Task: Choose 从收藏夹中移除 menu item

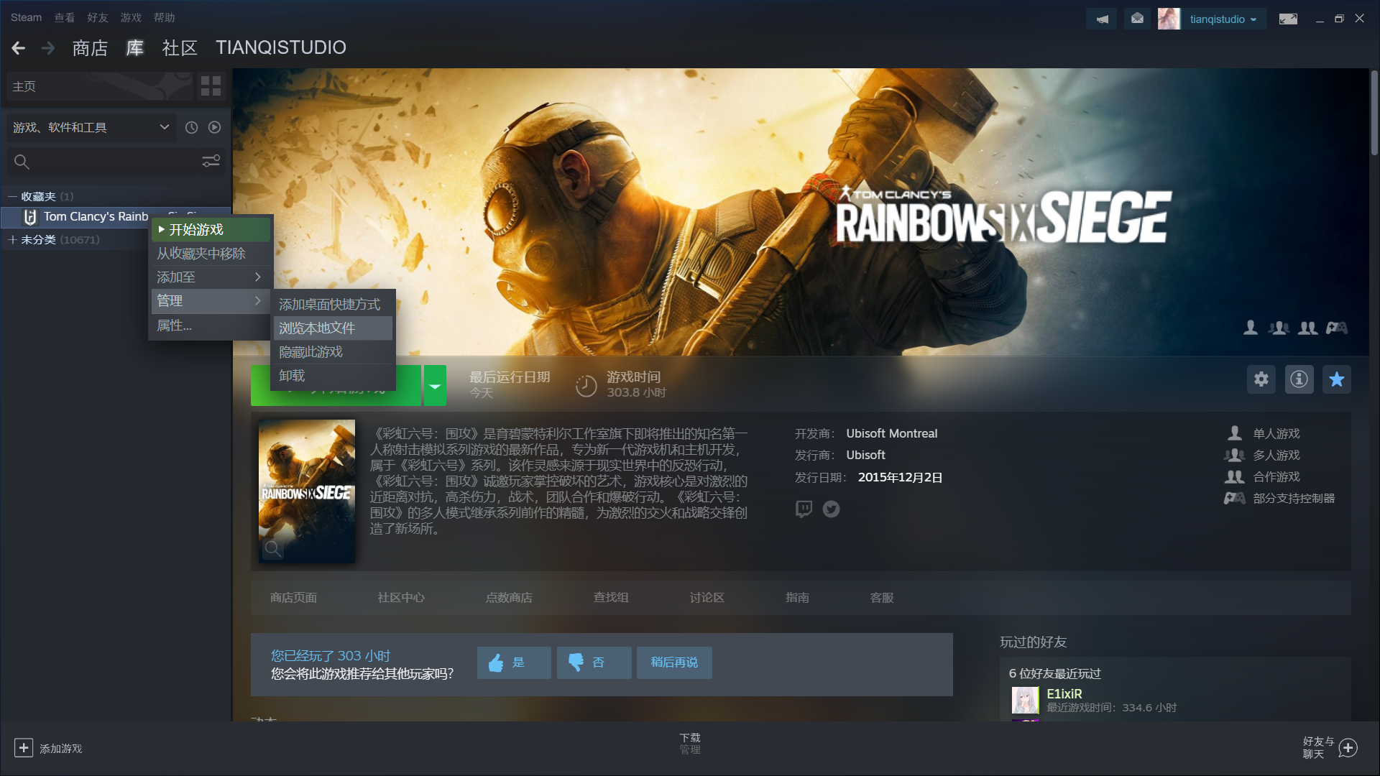Action: point(210,254)
